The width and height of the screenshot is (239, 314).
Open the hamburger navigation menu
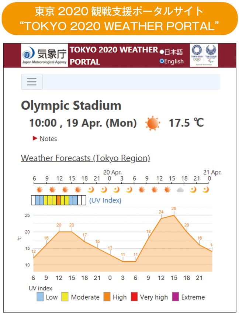point(31,82)
